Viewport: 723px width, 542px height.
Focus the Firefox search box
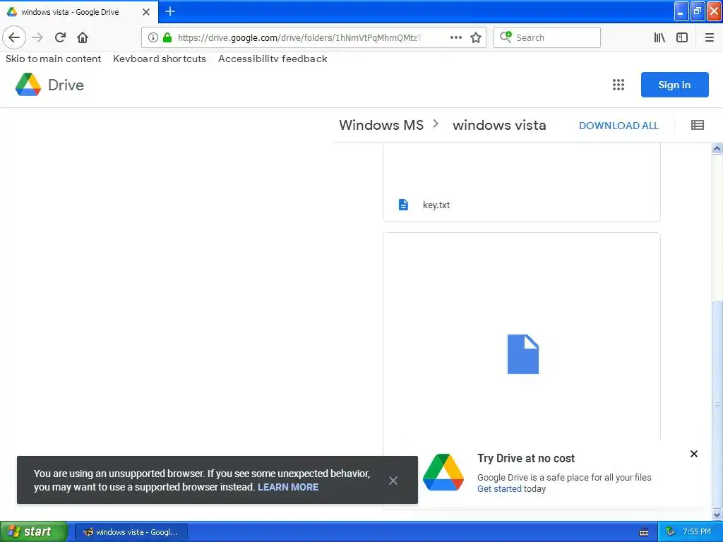tap(547, 37)
